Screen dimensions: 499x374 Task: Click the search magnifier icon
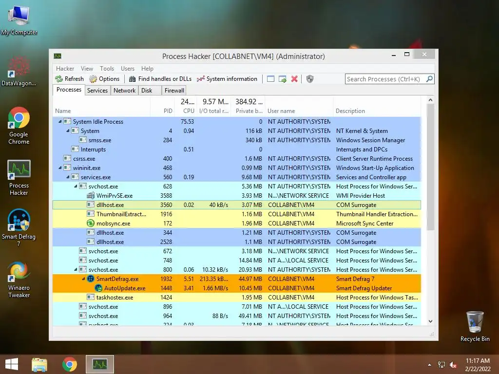pos(429,78)
